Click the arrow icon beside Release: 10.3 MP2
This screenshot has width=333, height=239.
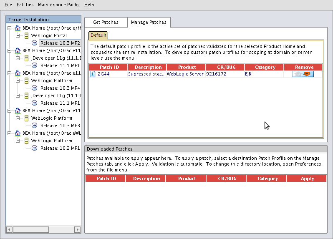pyautogui.click(x=34, y=43)
